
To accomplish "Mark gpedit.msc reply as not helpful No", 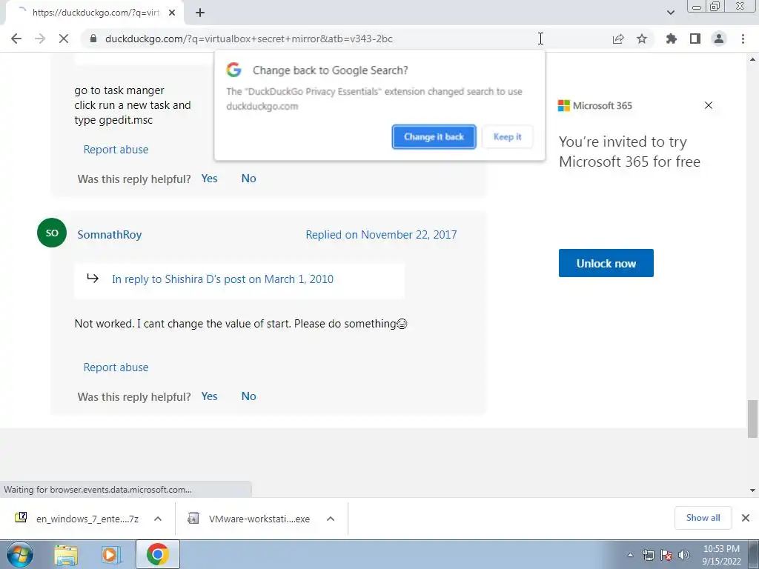I will click(x=249, y=179).
